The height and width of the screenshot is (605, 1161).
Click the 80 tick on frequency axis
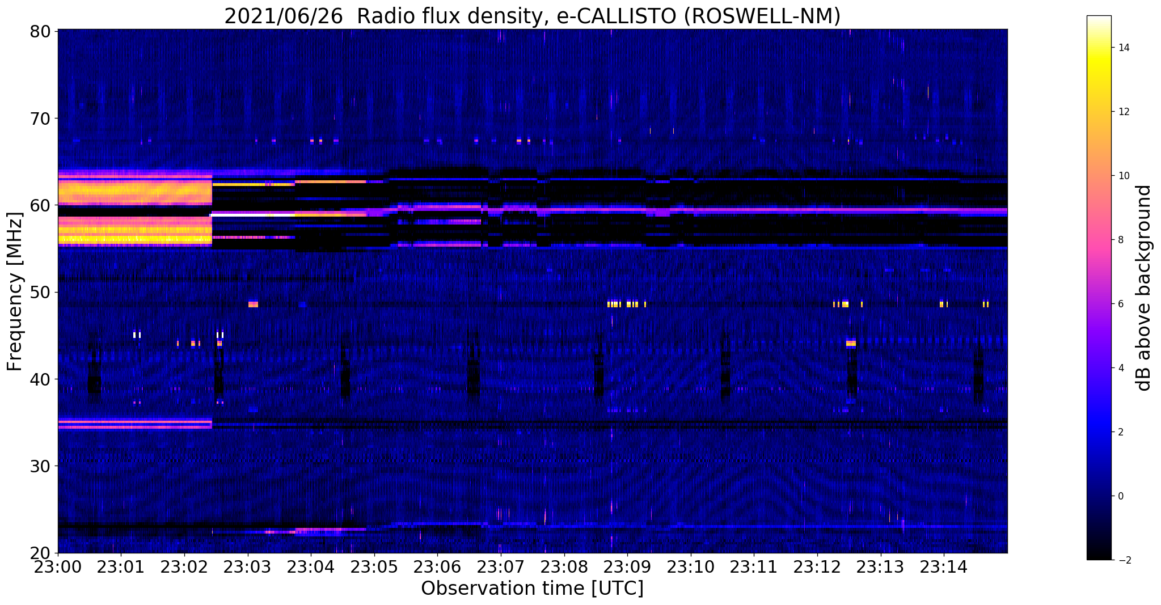(40, 31)
